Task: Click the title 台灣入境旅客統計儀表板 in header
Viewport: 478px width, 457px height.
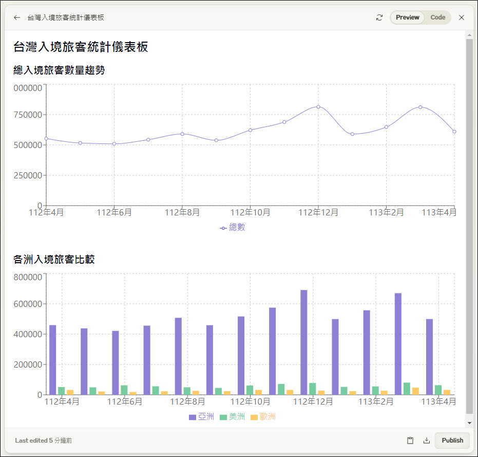Action: coord(66,17)
